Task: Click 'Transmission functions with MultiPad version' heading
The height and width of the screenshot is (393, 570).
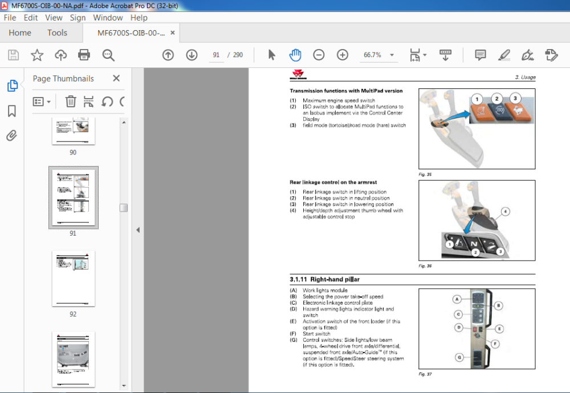Action: [346, 91]
